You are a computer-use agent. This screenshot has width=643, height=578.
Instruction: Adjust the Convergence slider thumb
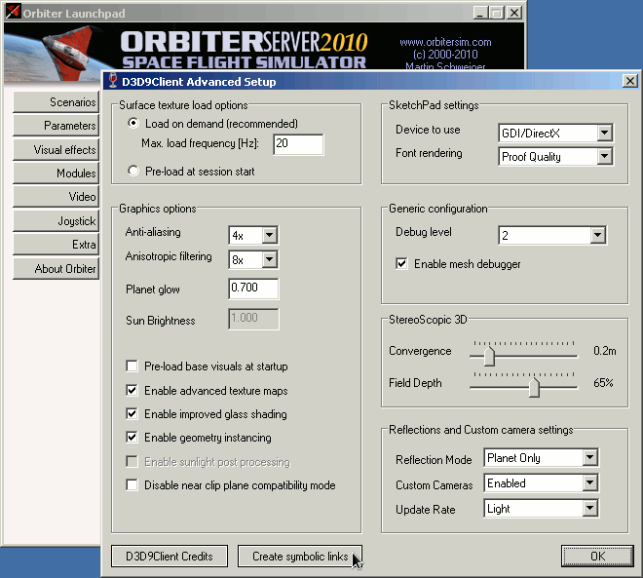pyautogui.click(x=489, y=356)
